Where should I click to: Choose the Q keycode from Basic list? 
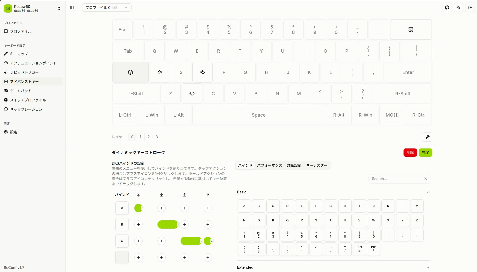point(287,220)
